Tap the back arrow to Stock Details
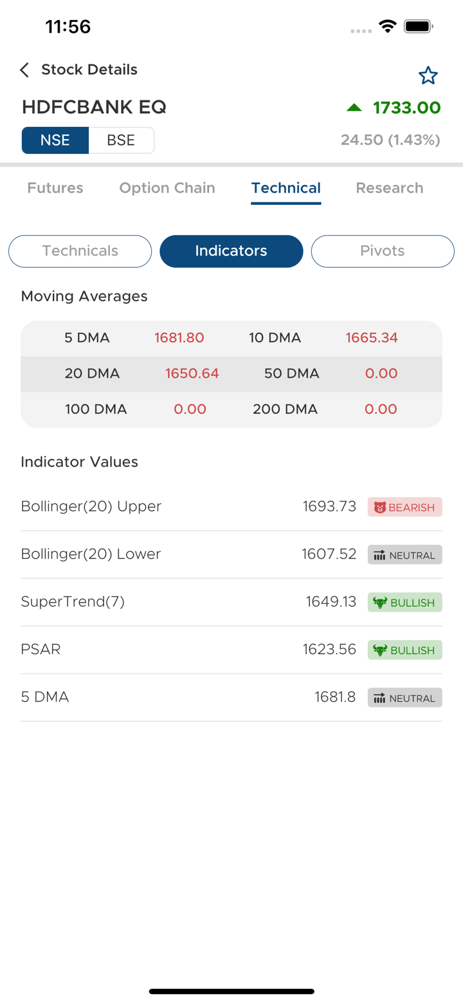 (24, 70)
